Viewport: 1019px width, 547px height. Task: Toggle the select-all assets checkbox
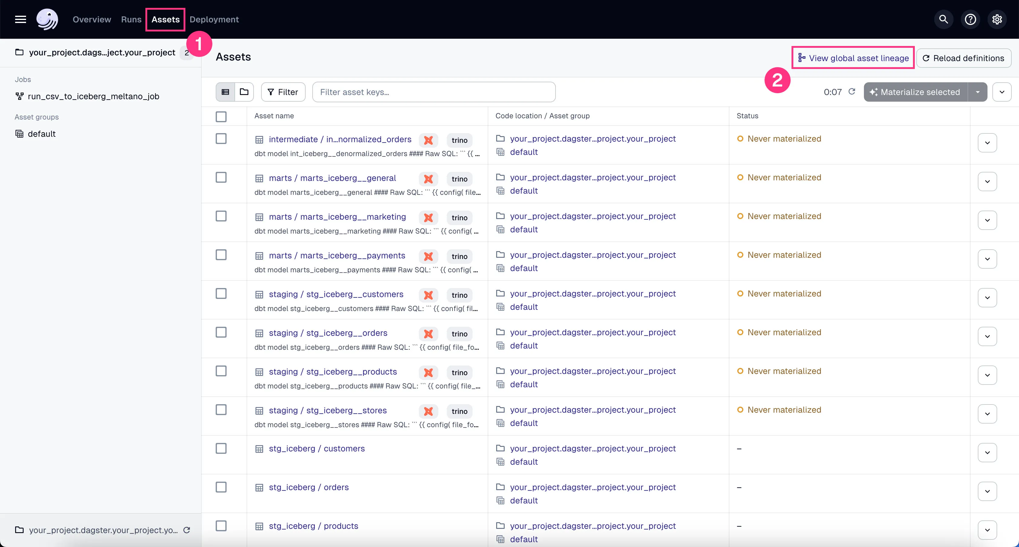point(221,116)
